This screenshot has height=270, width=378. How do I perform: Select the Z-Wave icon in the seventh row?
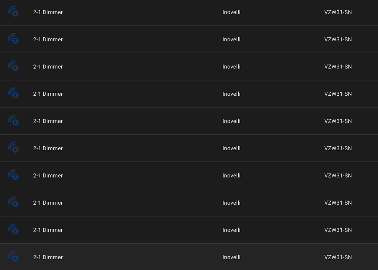(13, 175)
